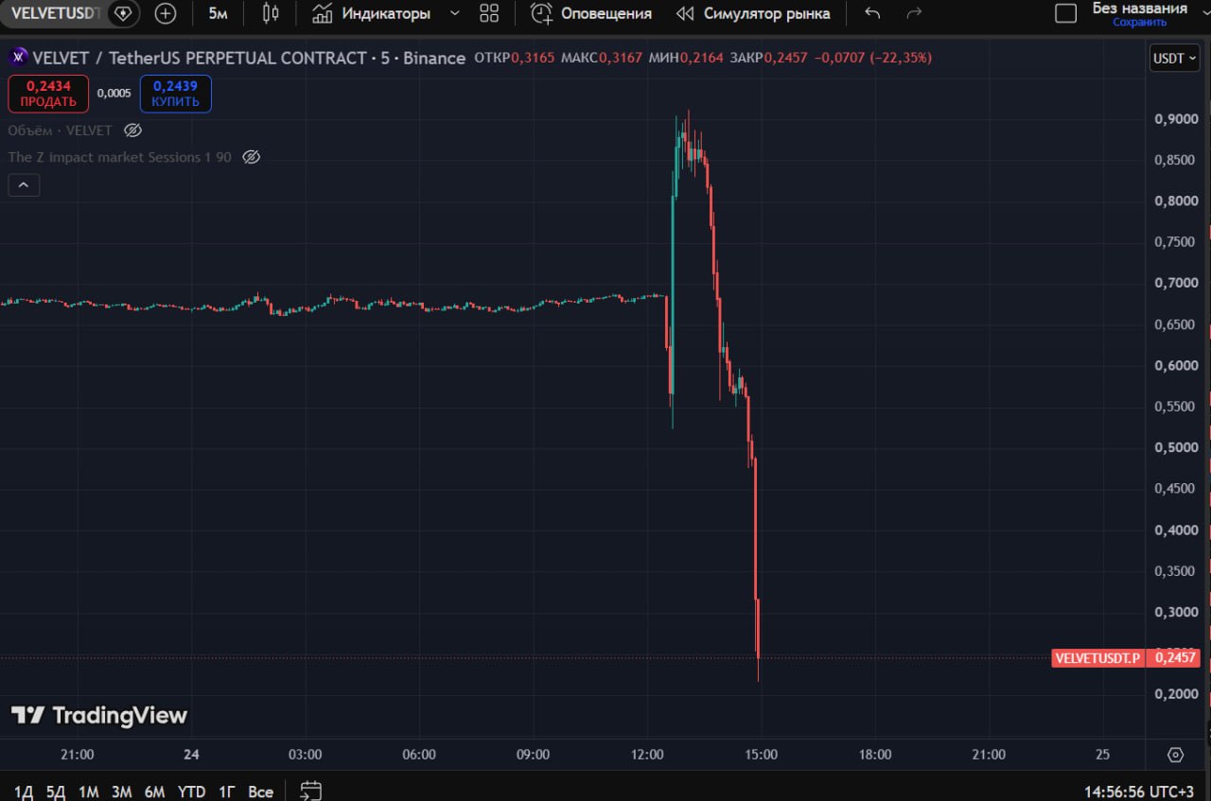The image size is (1211, 801).
Task: Click the 0,0005 spread value
Action: click(x=114, y=94)
